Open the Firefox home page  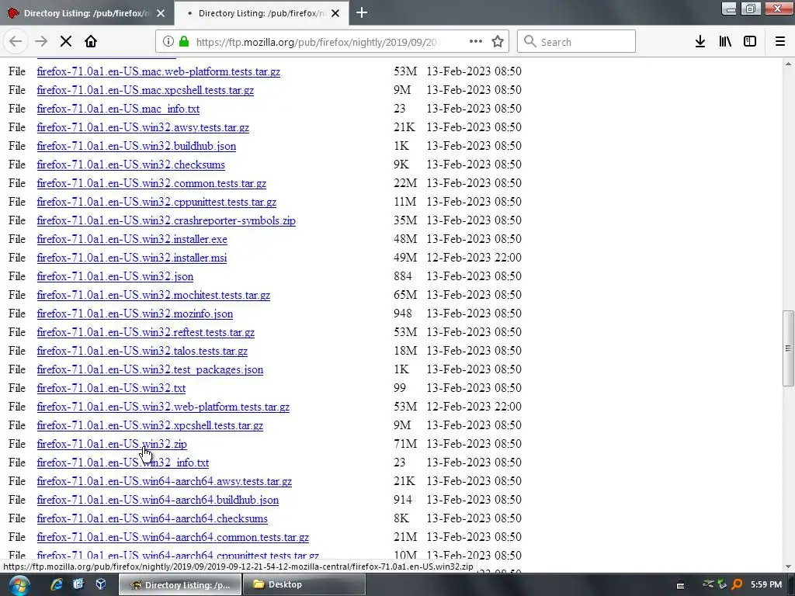(91, 42)
